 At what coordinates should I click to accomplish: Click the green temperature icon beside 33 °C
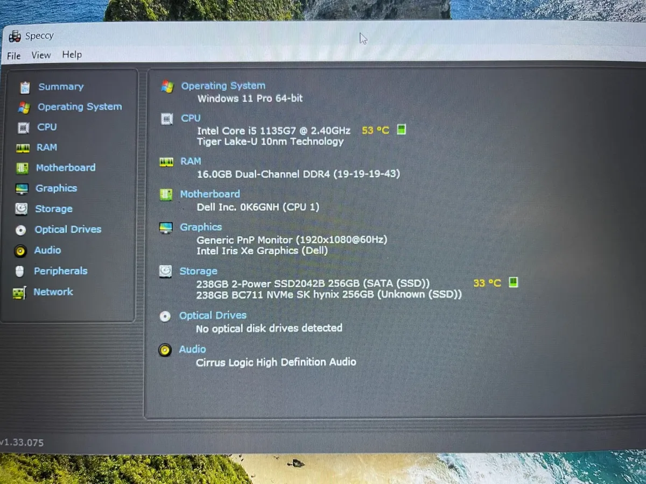pyautogui.click(x=513, y=282)
